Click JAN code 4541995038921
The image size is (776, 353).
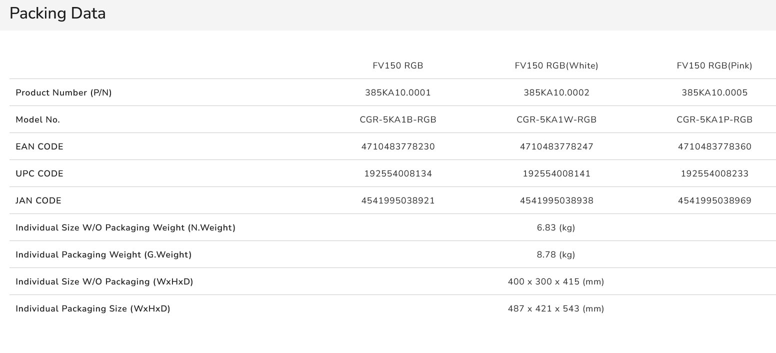398,200
